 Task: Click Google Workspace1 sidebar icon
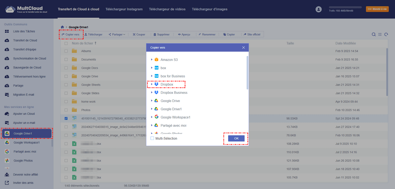click(7, 143)
